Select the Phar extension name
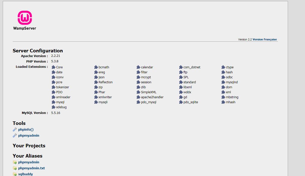This screenshot has height=176, width=305. (102, 92)
